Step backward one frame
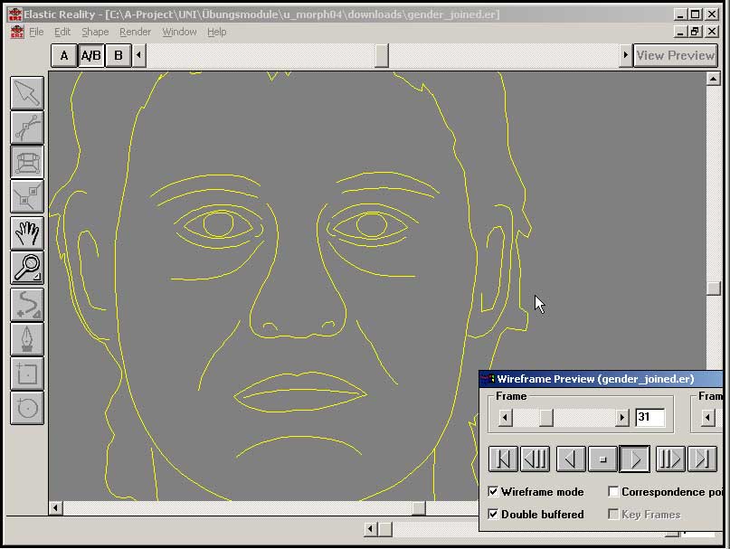 pyautogui.click(x=535, y=459)
